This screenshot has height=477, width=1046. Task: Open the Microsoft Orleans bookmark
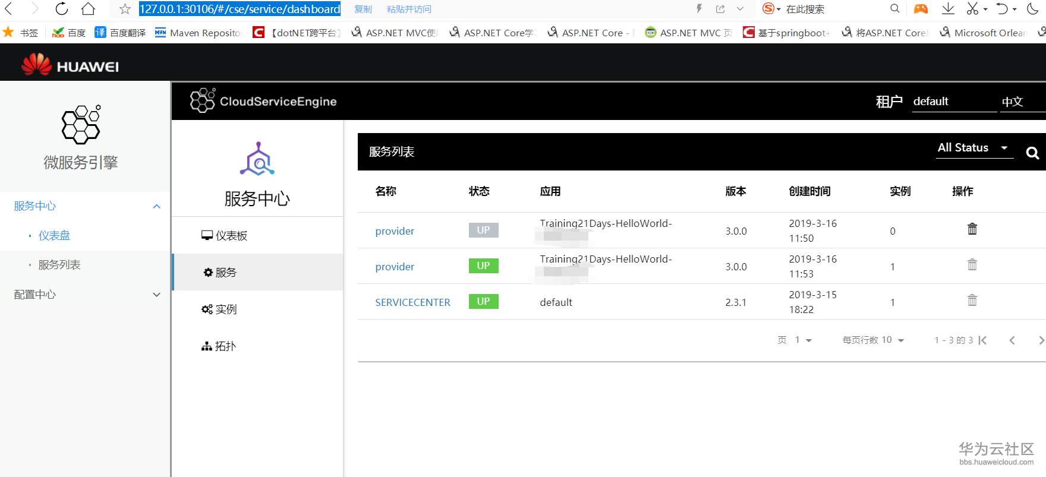pos(983,33)
